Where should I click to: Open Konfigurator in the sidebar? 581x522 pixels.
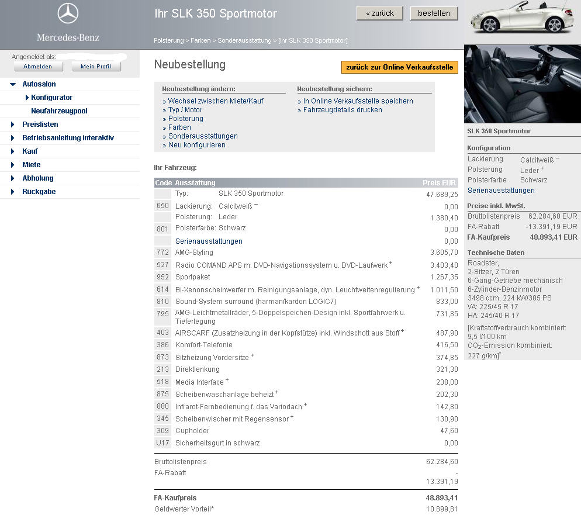tap(52, 98)
